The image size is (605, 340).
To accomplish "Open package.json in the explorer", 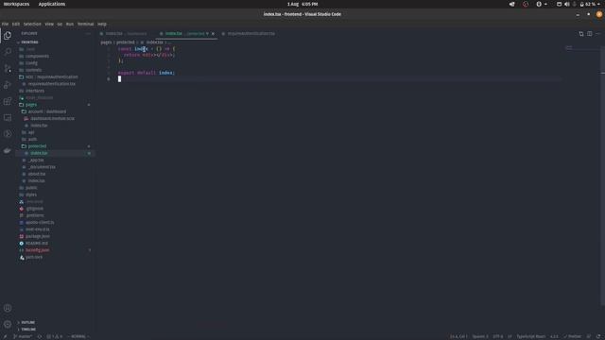I will [38, 236].
